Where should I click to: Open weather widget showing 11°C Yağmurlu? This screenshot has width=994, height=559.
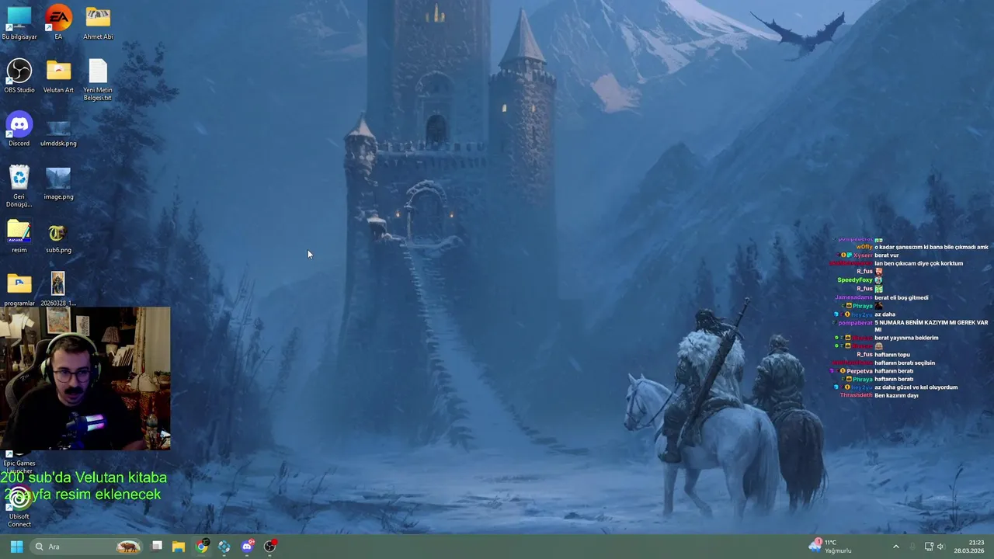pyautogui.click(x=830, y=547)
